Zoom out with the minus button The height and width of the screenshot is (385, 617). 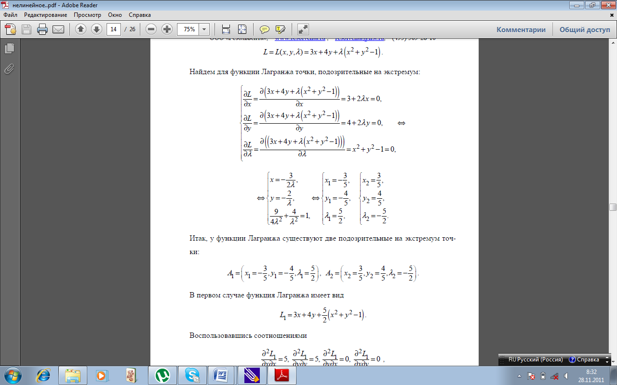tap(151, 29)
